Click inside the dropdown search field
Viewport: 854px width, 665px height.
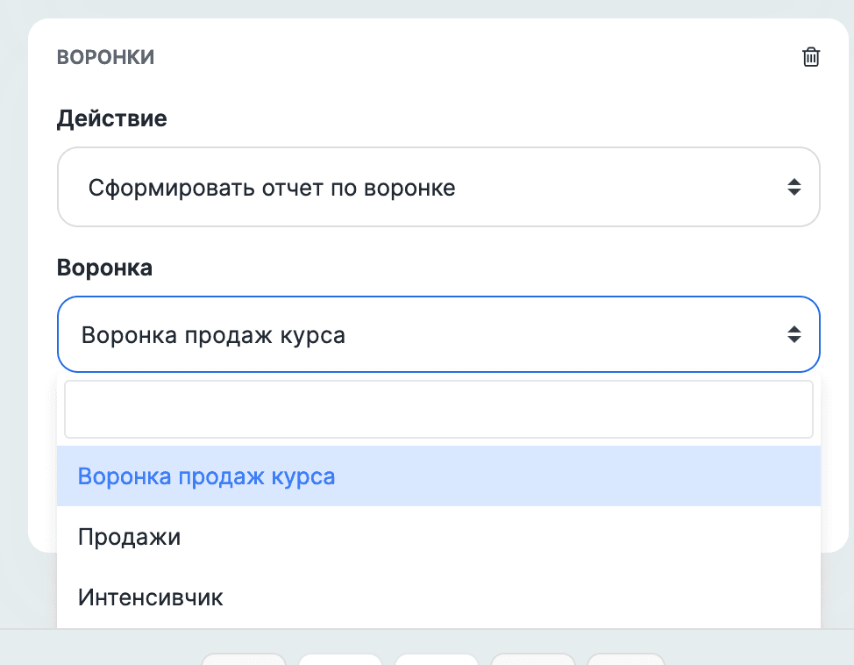(x=438, y=409)
